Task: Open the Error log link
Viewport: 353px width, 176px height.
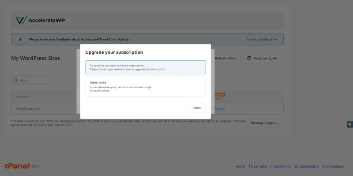Action: pyautogui.click(x=220, y=108)
